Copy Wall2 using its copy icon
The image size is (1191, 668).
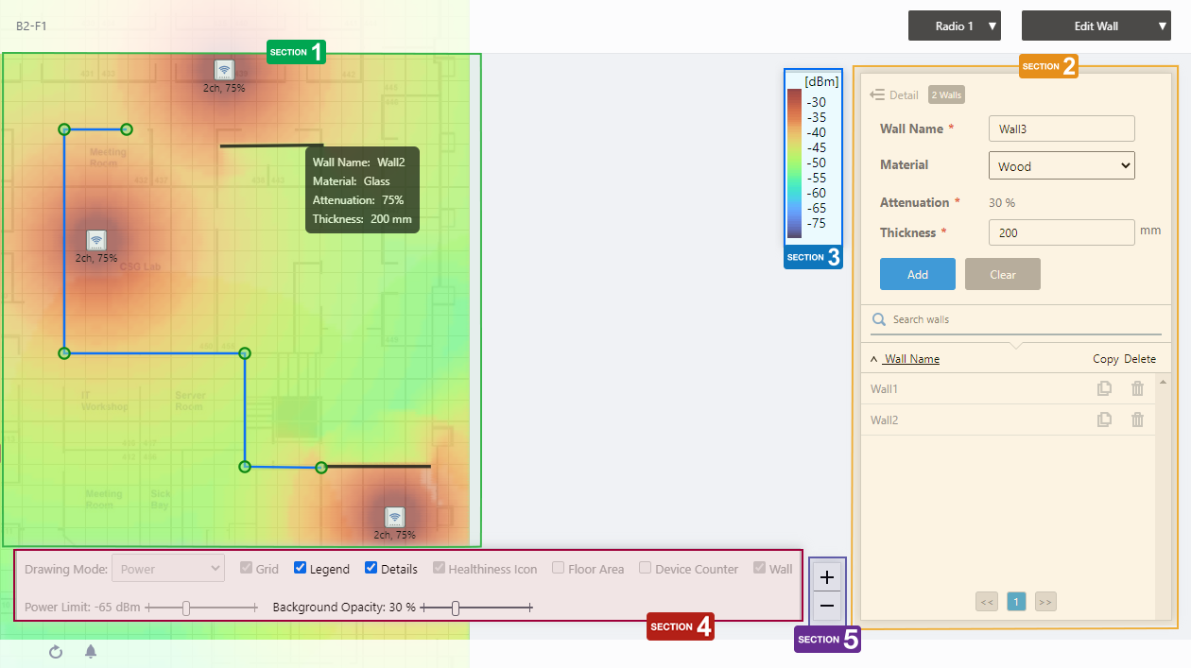tap(1104, 420)
